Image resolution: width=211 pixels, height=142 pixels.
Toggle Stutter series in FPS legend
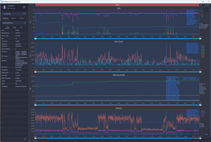click(x=204, y=27)
